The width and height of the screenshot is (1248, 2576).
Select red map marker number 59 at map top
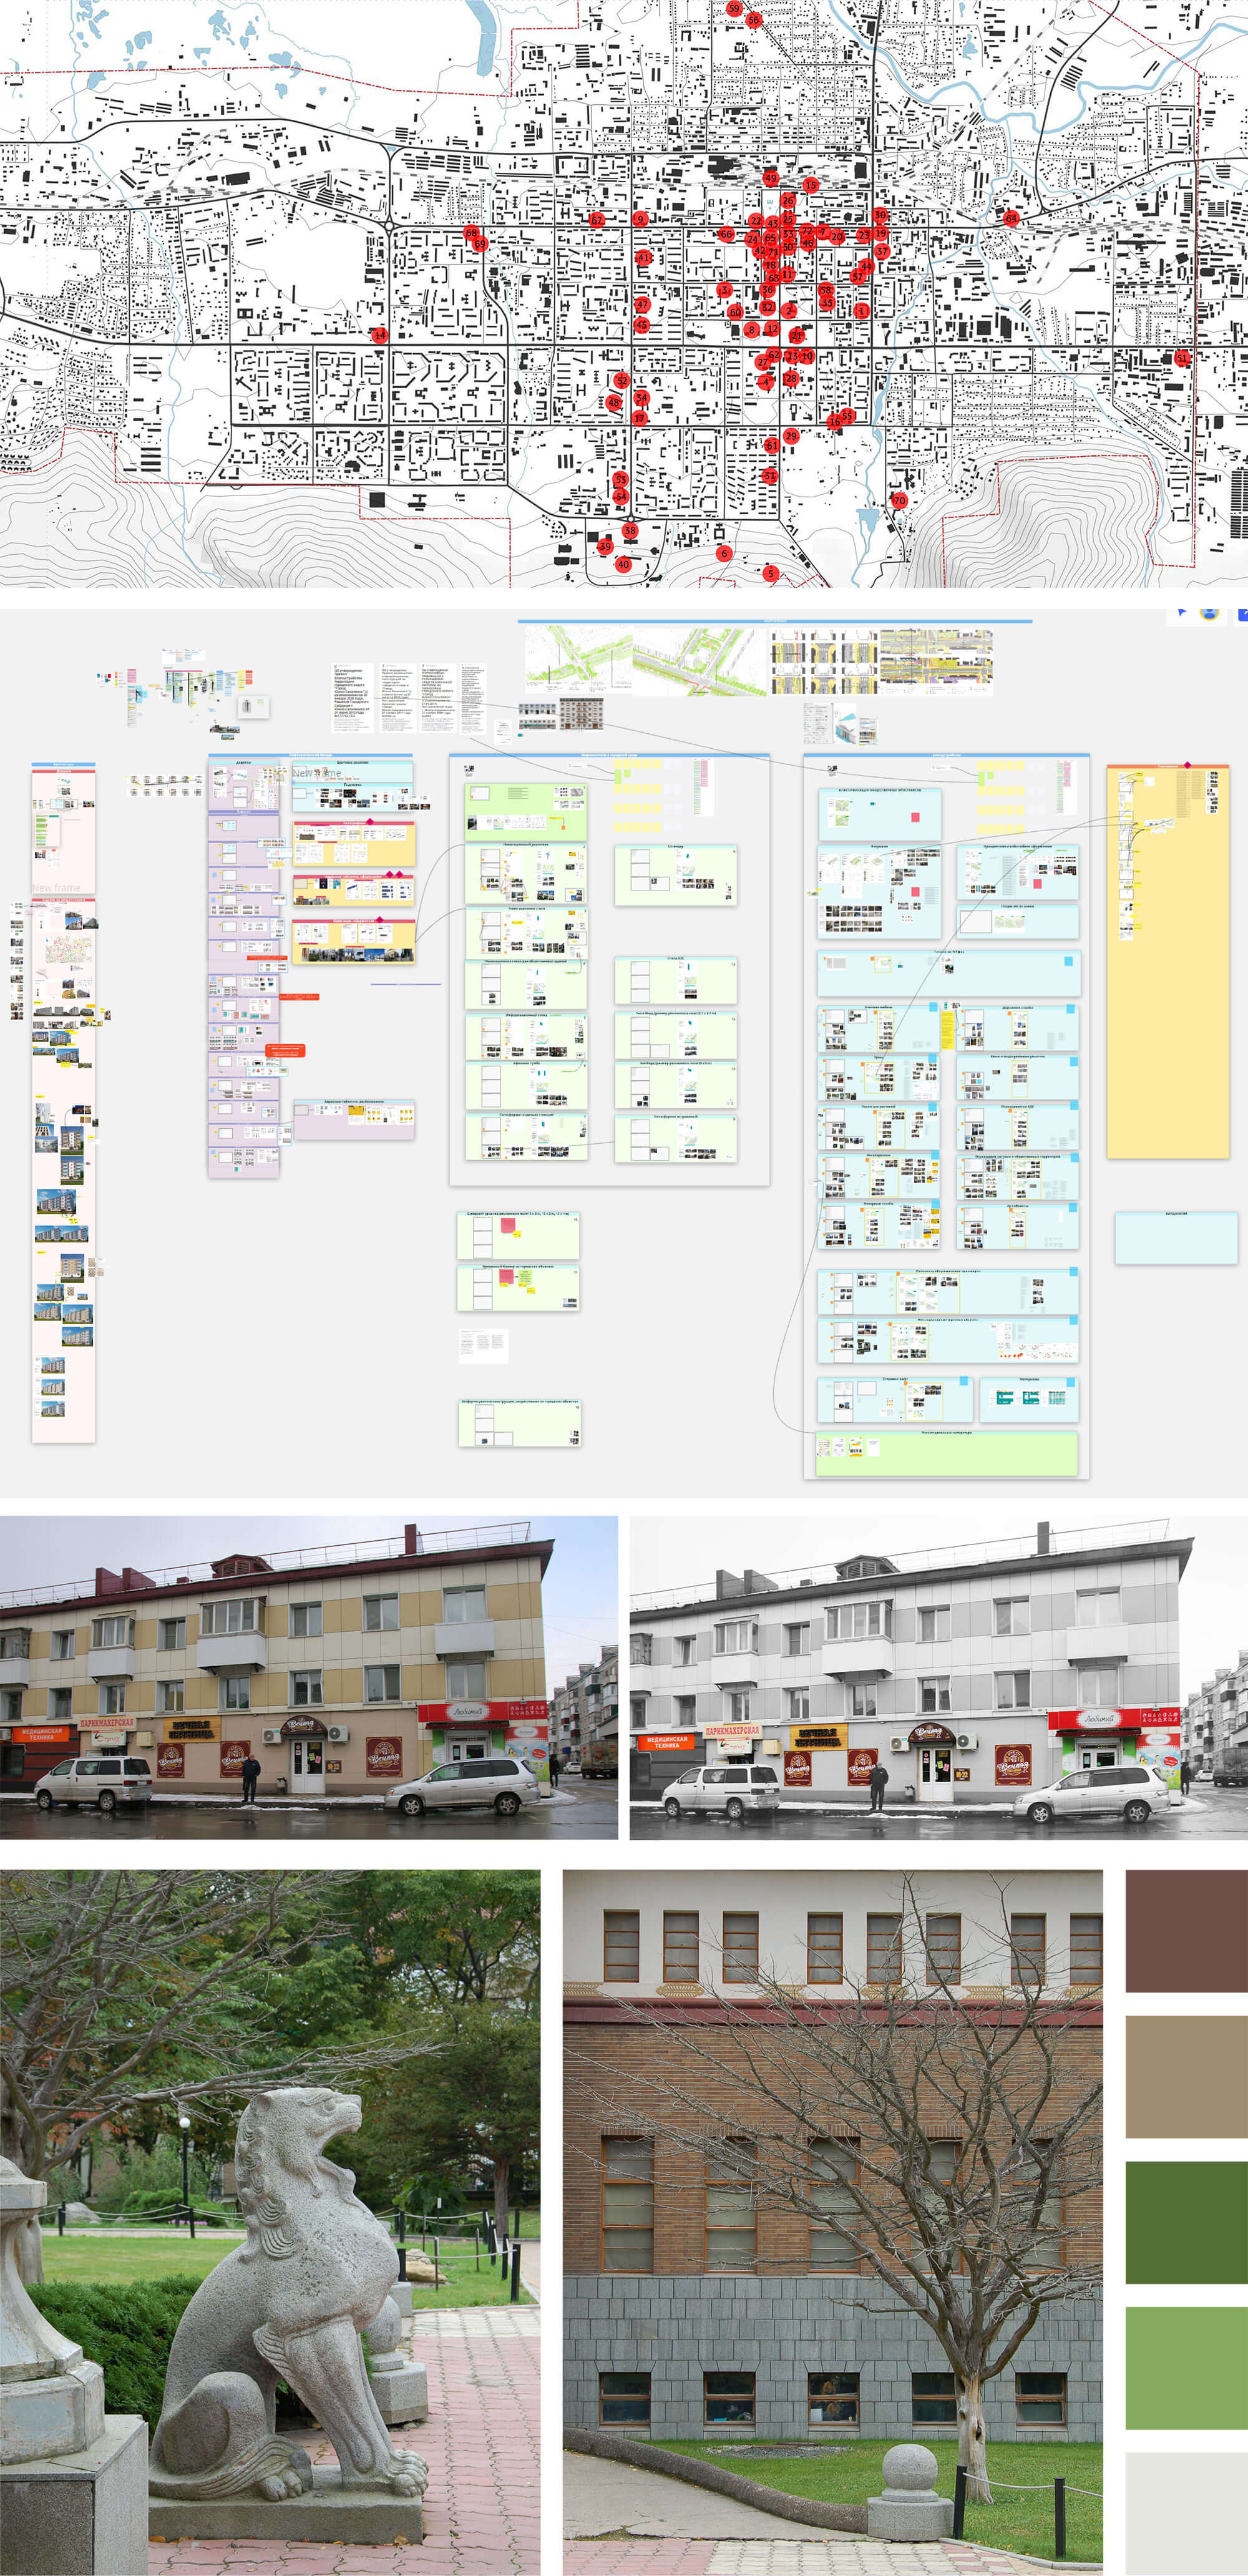tap(734, 8)
